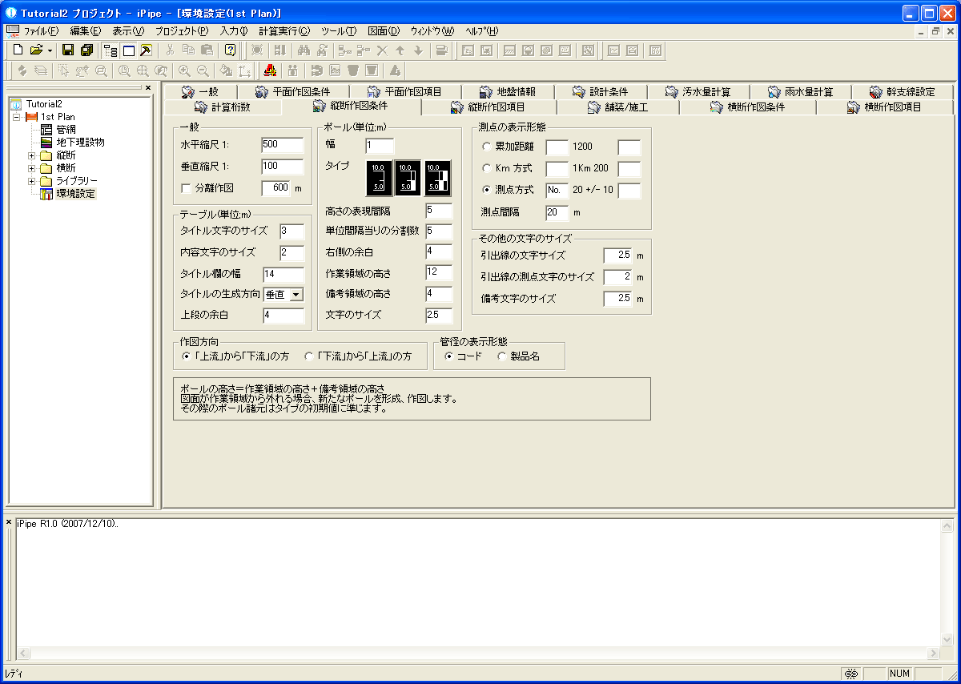Viewport: 961px width, 684px height.
Task: Click the move down arrow icon
Action: coord(417,50)
